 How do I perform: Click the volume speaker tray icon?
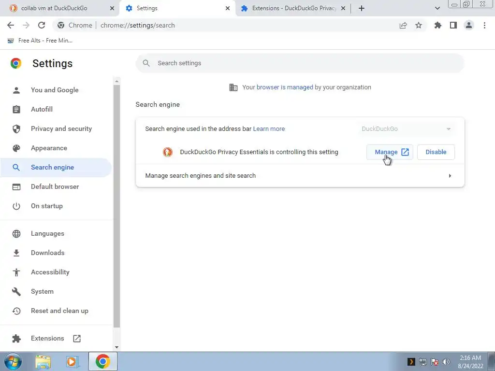(446, 362)
